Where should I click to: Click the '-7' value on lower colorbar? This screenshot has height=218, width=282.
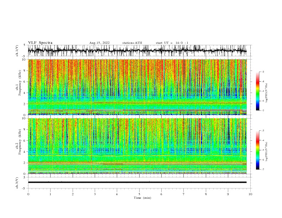coord(262,170)
